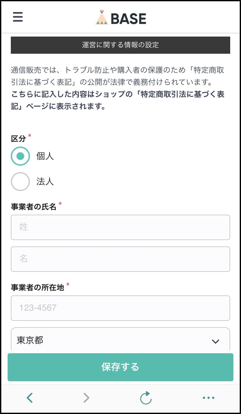This screenshot has height=414, width=241.
Task: Open the hamburger menu
Action: click(x=18, y=17)
